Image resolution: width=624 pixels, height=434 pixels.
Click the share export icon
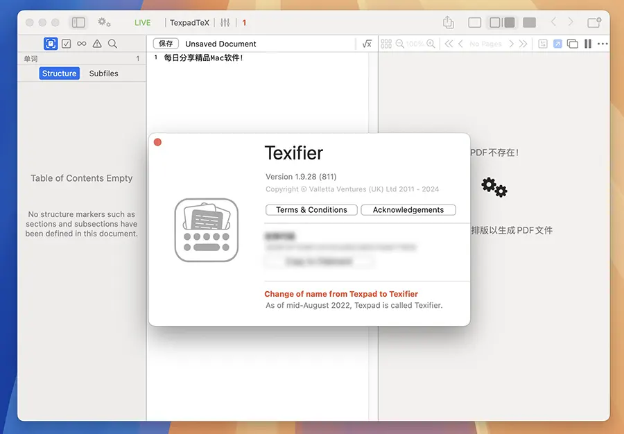click(x=449, y=23)
